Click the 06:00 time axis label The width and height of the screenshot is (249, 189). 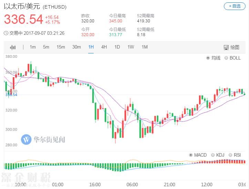pos(132,185)
